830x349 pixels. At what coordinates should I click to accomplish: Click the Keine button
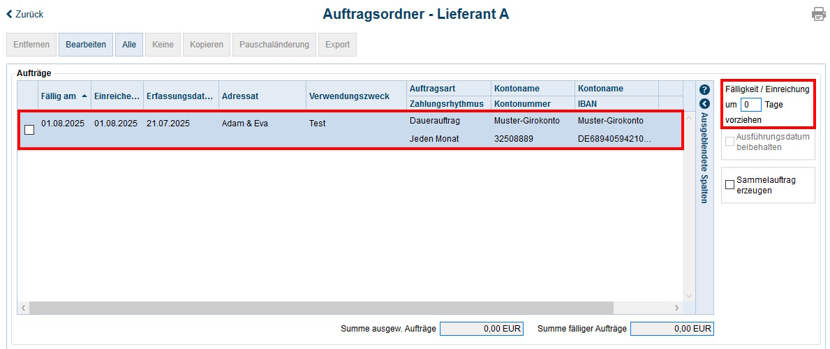coord(163,45)
